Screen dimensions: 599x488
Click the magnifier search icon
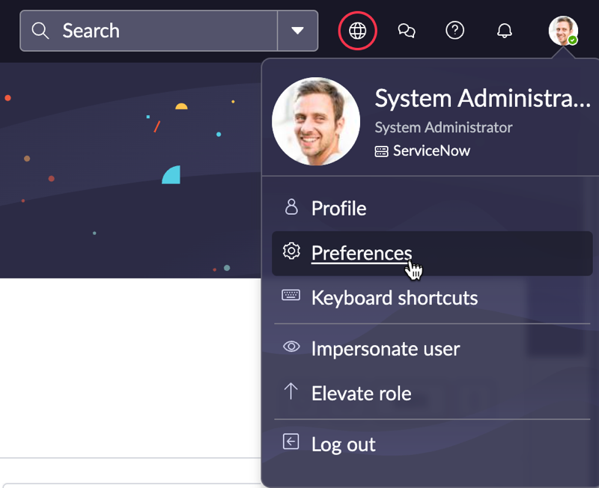pos(40,31)
